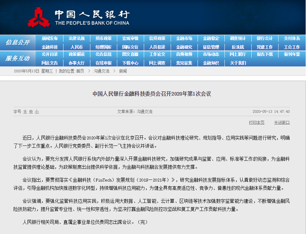Open 支付体系 menu item
This screenshot has width=307, height=234.
pos(292,39)
